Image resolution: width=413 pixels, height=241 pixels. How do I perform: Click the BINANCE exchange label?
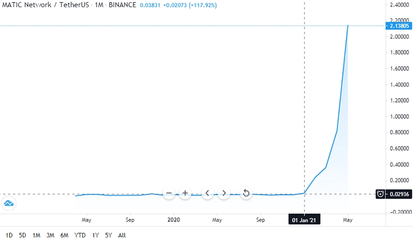pos(123,5)
